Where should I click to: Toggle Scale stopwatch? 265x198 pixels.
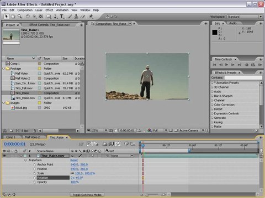(x=34, y=173)
